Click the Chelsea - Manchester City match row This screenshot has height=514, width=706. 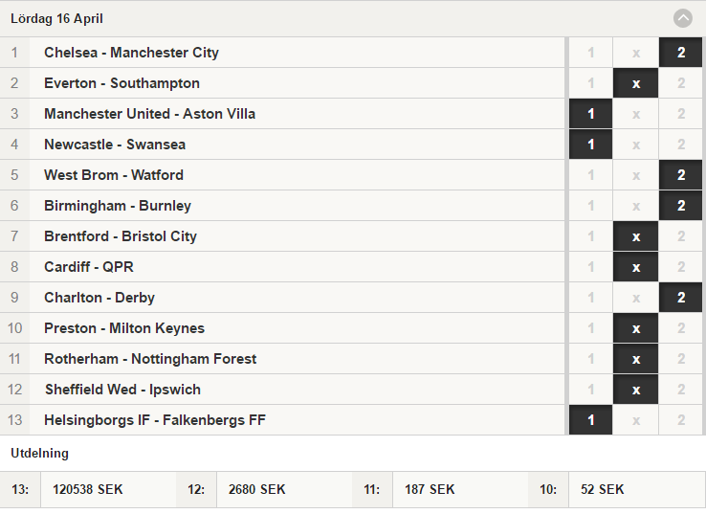pyautogui.click(x=282, y=53)
